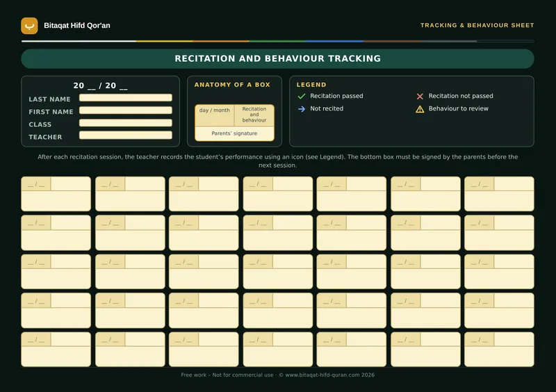556x392 pixels.
Task: Click the "Recitation not passed" legend label
Action: (x=461, y=96)
